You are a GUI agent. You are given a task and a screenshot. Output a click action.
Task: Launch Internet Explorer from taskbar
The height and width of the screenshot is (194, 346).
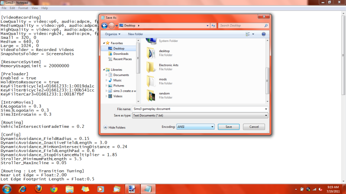23,189
